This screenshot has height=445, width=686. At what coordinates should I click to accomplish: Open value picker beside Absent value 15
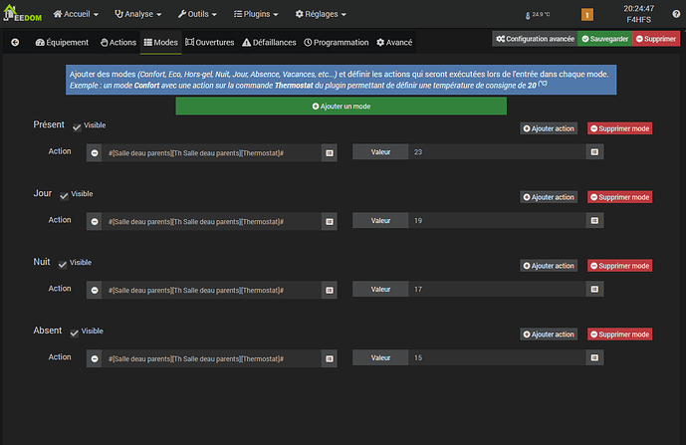594,358
